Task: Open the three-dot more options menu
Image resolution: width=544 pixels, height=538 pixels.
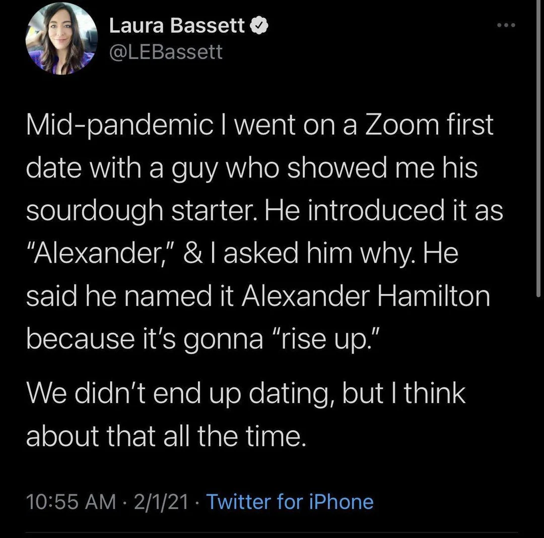Action: [505, 24]
